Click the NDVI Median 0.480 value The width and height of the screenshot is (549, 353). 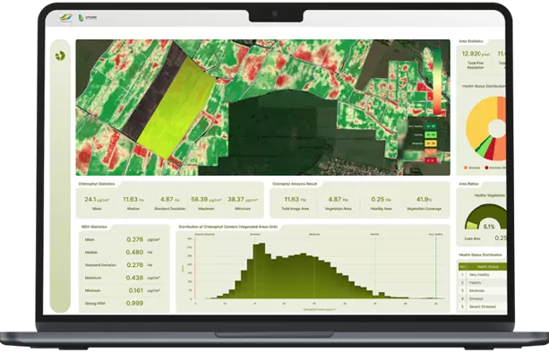tap(135, 252)
